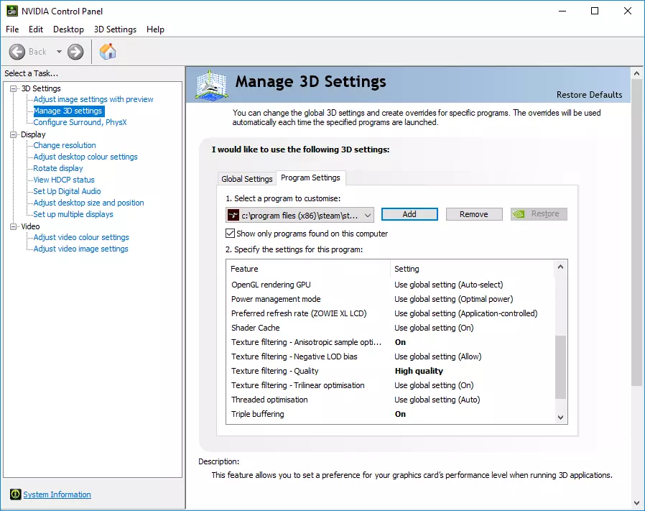Switch to the Global Settings tab
Image resolution: width=645 pixels, height=511 pixels.
(x=247, y=179)
